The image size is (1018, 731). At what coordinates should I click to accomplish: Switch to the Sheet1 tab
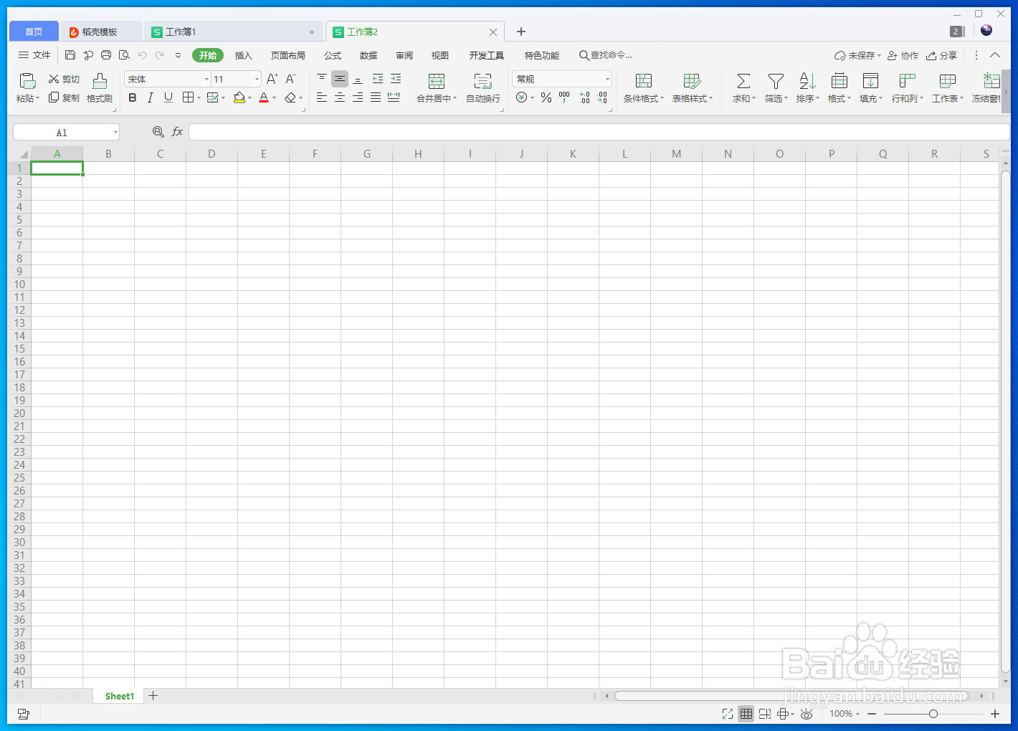[119, 696]
